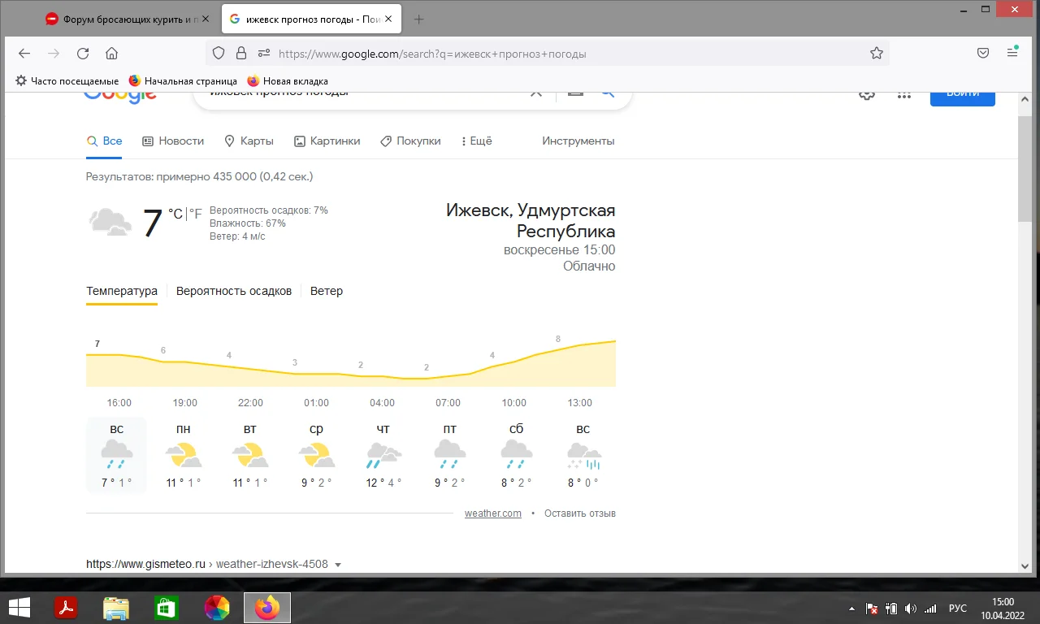This screenshot has width=1040, height=624.
Task: Open the taskbar clock and calendar
Action: click(x=1003, y=608)
